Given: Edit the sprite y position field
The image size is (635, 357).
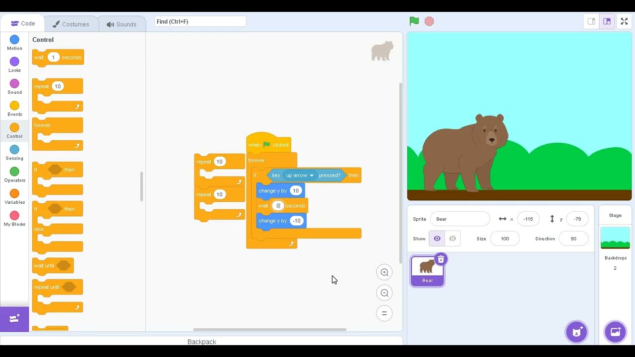Looking at the screenshot, I should (x=577, y=219).
